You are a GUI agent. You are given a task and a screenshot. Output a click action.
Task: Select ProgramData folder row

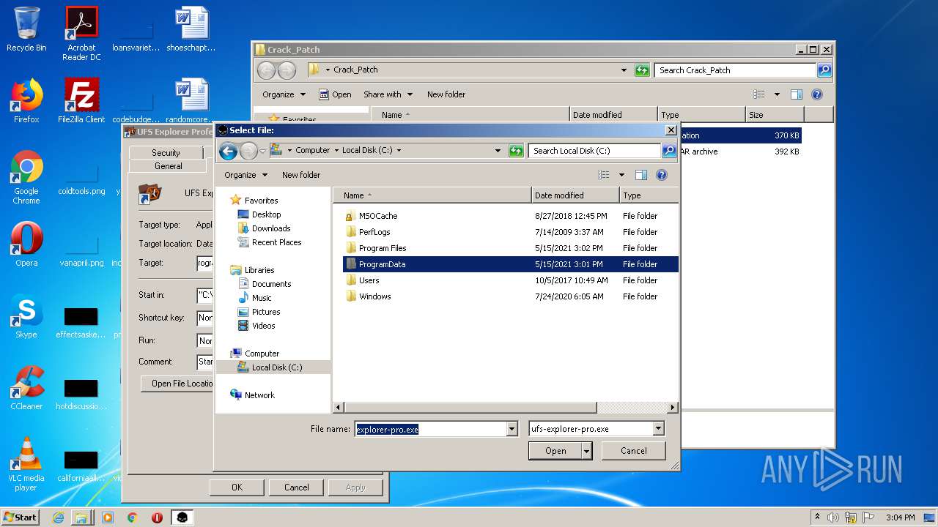pos(511,264)
